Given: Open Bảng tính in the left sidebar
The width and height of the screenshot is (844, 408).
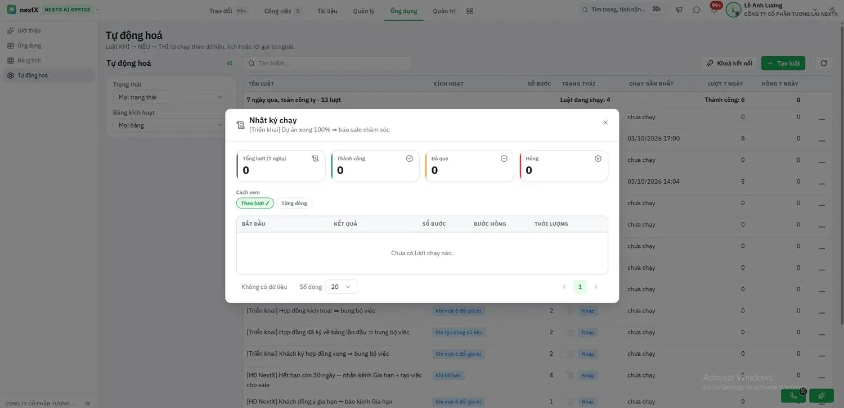Looking at the screenshot, I should [x=49, y=60].
